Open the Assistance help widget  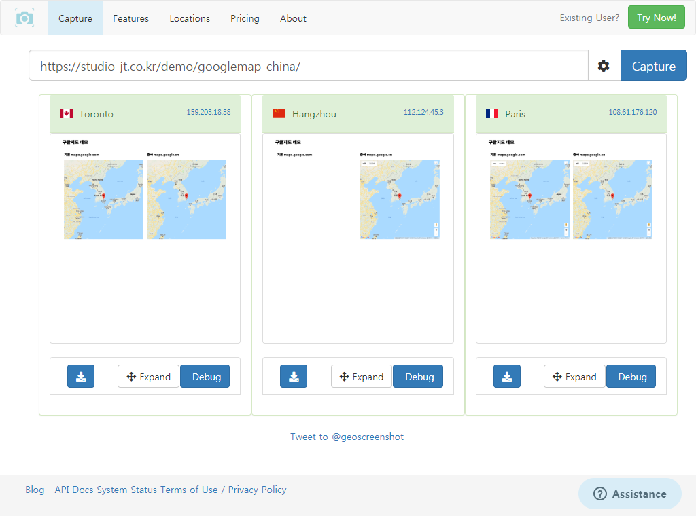629,494
